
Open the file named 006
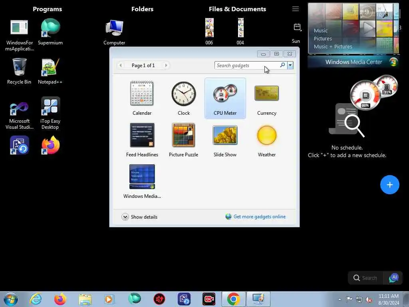[x=209, y=32]
